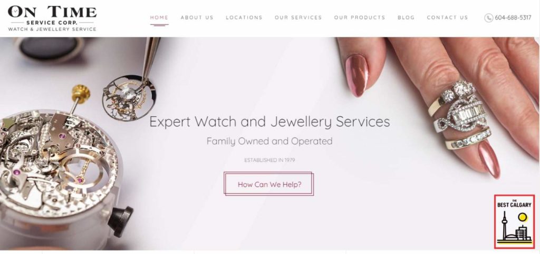Open the Our Products menu

pos(360,17)
